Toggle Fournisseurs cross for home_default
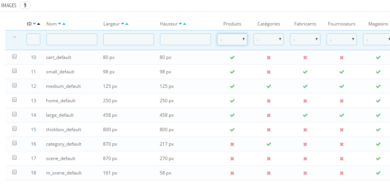Screen dimensions: 390x184 click(x=342, y=101)
